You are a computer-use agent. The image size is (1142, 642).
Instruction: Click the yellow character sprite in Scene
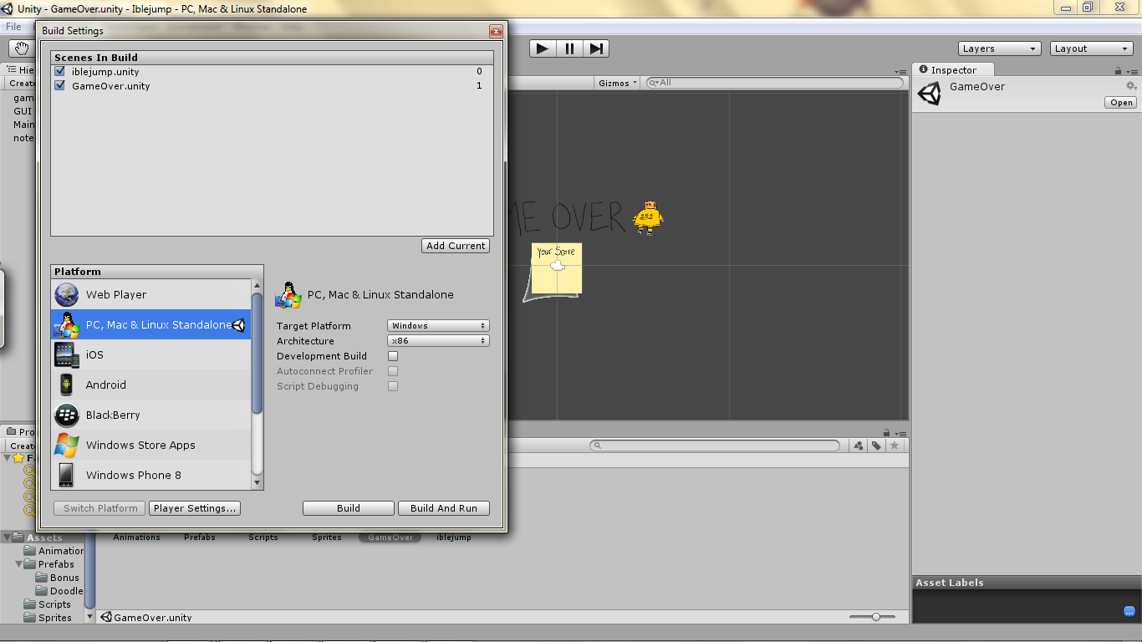[x=648, y=218]
